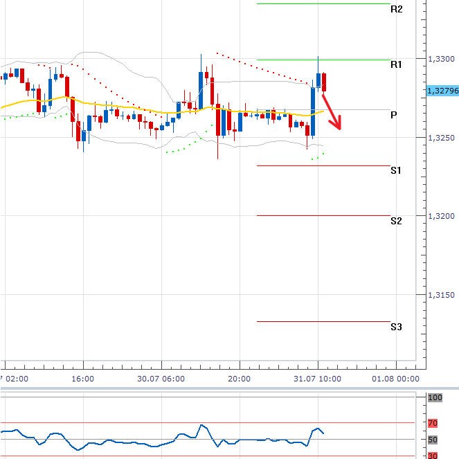Click the dark red S3 pivot line
Screen dimensions: 459x459
pos(323,321)
